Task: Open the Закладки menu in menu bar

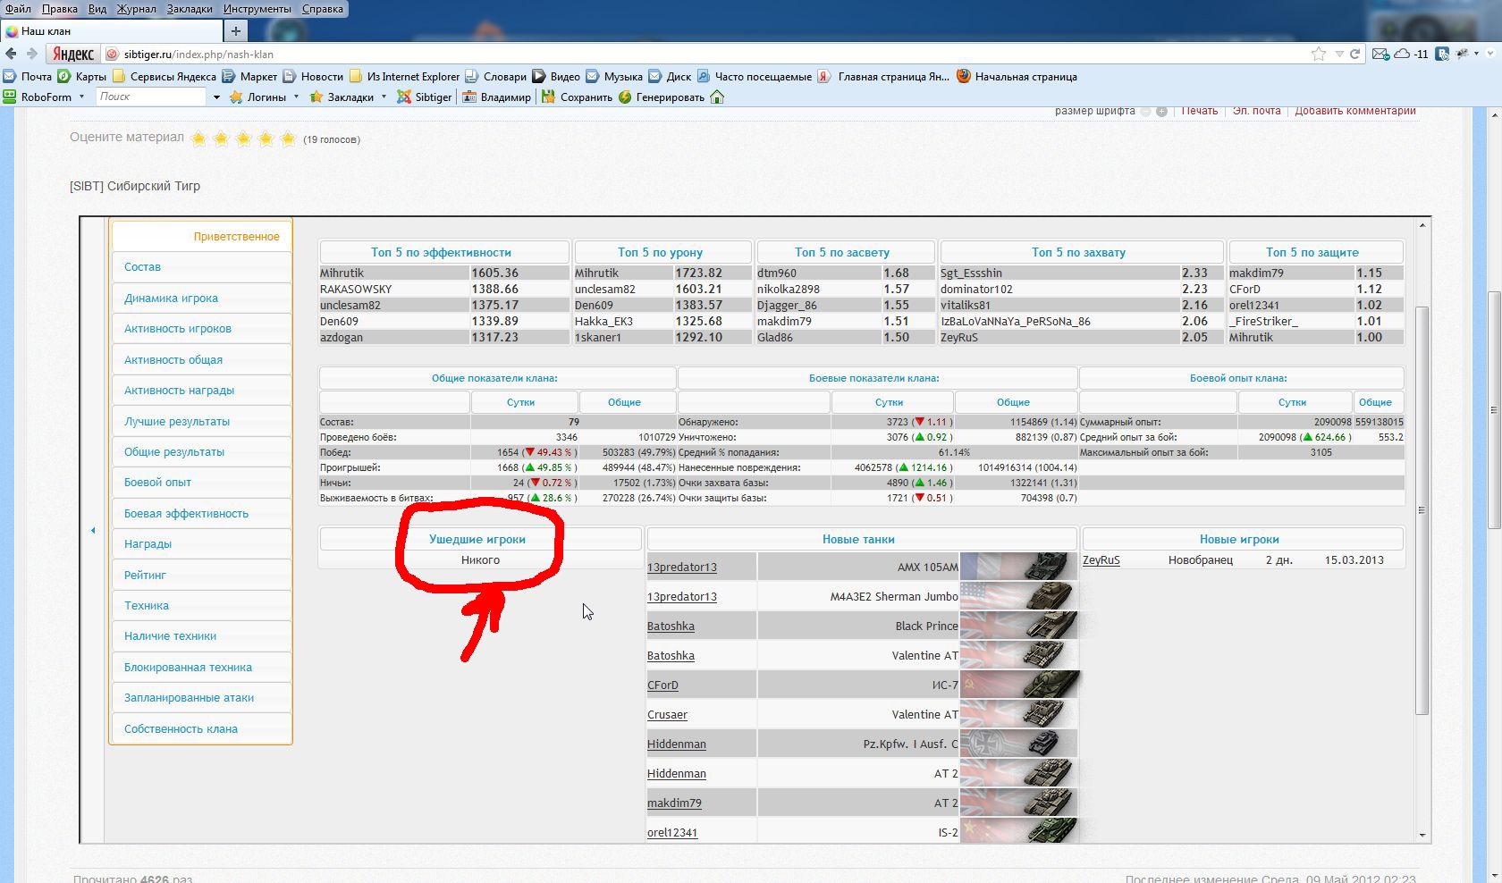Action: (x=190, y=9)
